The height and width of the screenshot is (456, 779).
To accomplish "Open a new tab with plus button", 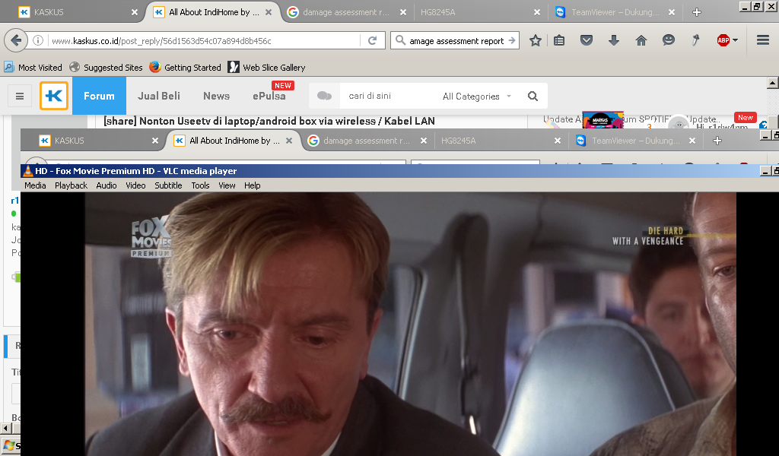I will [x=696, y=12].
